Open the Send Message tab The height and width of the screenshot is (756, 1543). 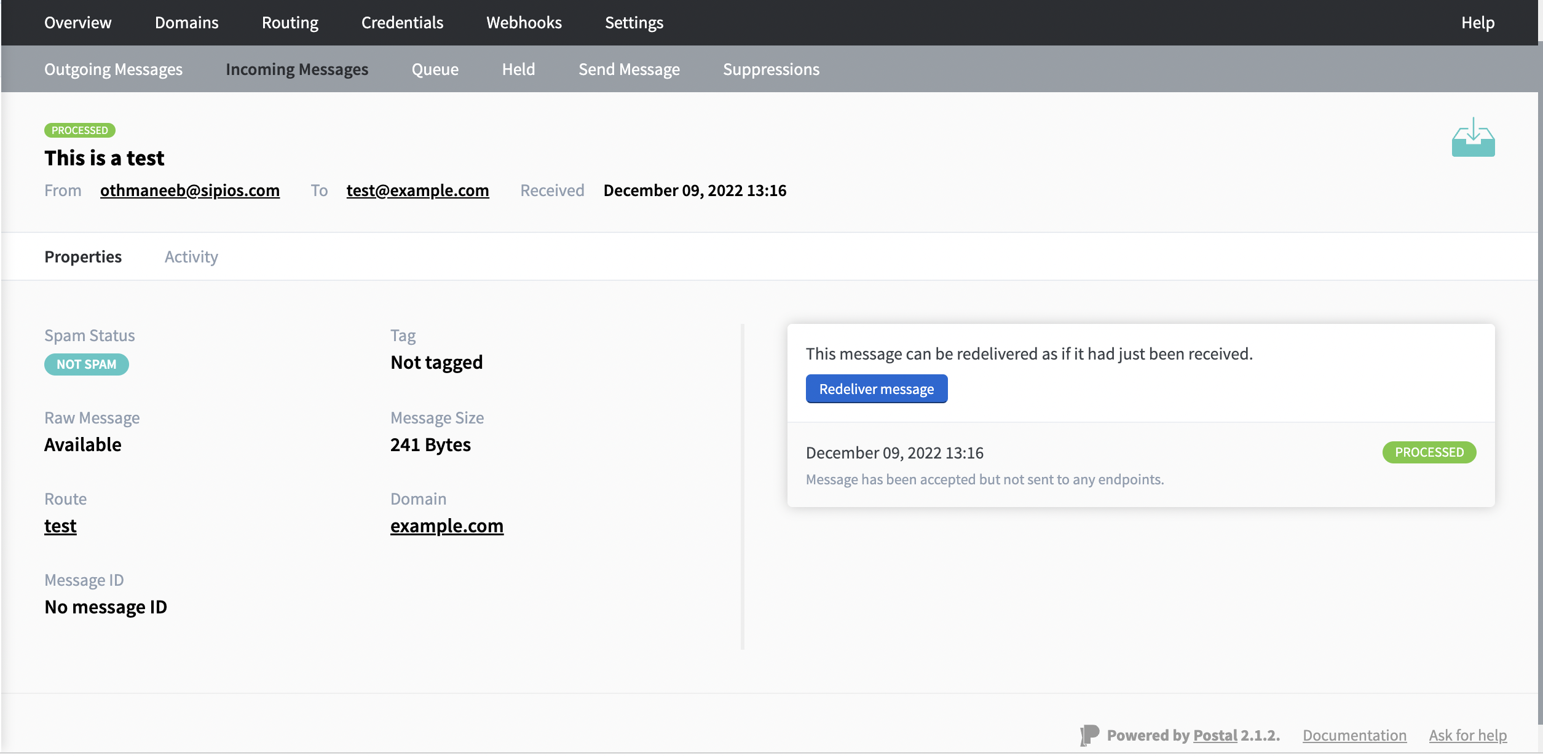(x=629, y=69)
